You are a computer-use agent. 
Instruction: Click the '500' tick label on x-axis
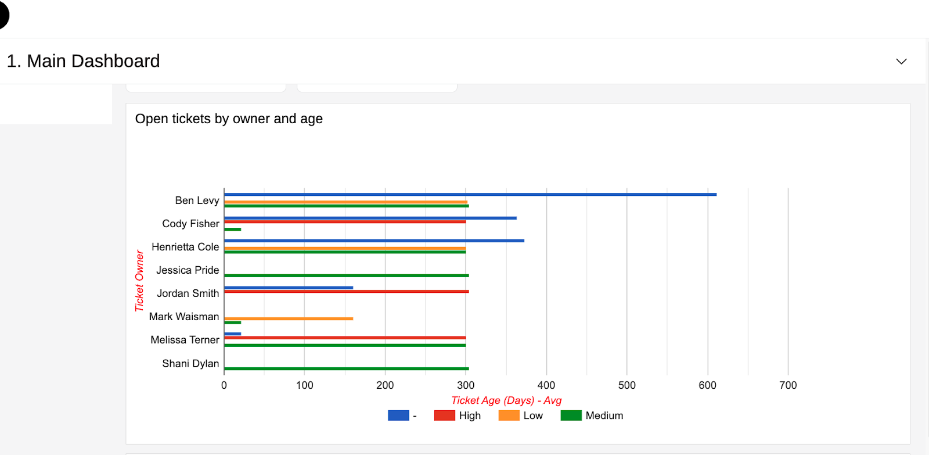[x=627, y=385]
